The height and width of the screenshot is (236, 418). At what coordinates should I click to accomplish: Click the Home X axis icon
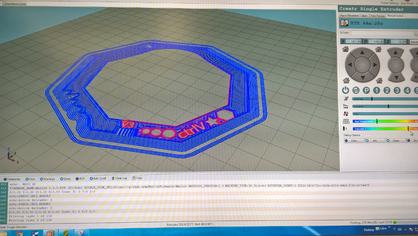pos(346,49)
